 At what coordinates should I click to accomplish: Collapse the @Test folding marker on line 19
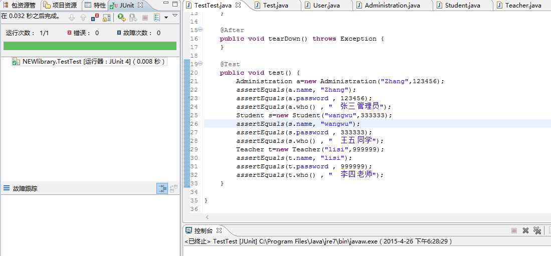tap(201, 64)
